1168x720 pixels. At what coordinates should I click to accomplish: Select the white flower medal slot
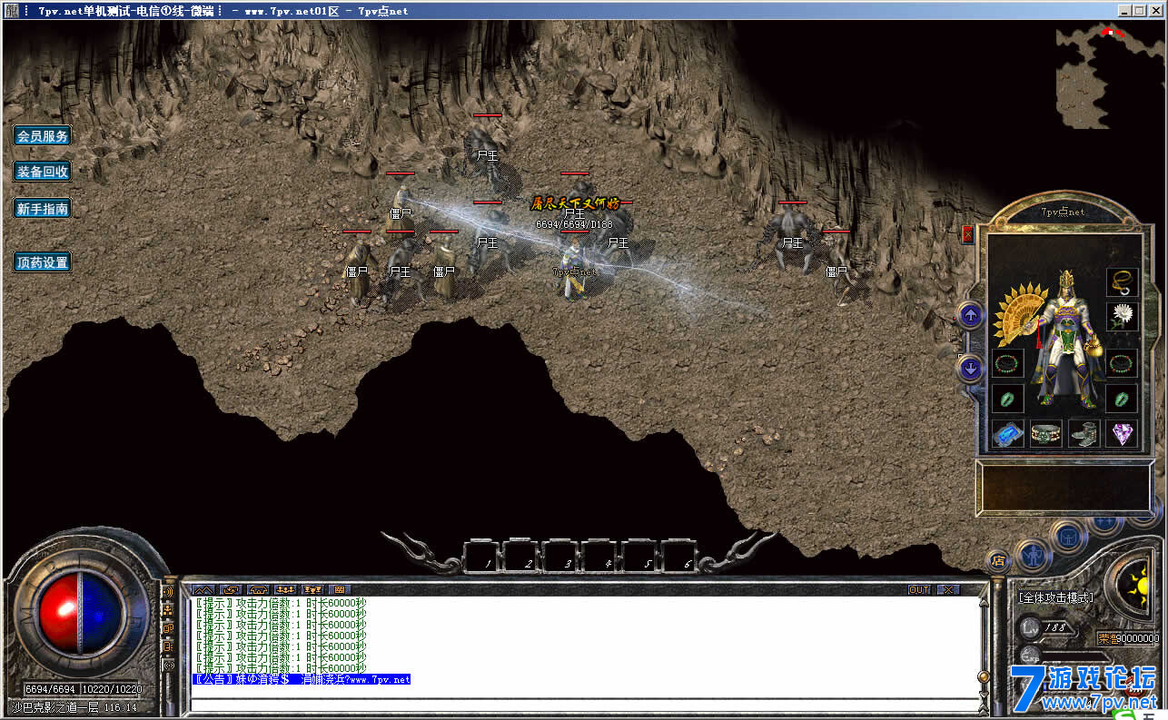1123,318
